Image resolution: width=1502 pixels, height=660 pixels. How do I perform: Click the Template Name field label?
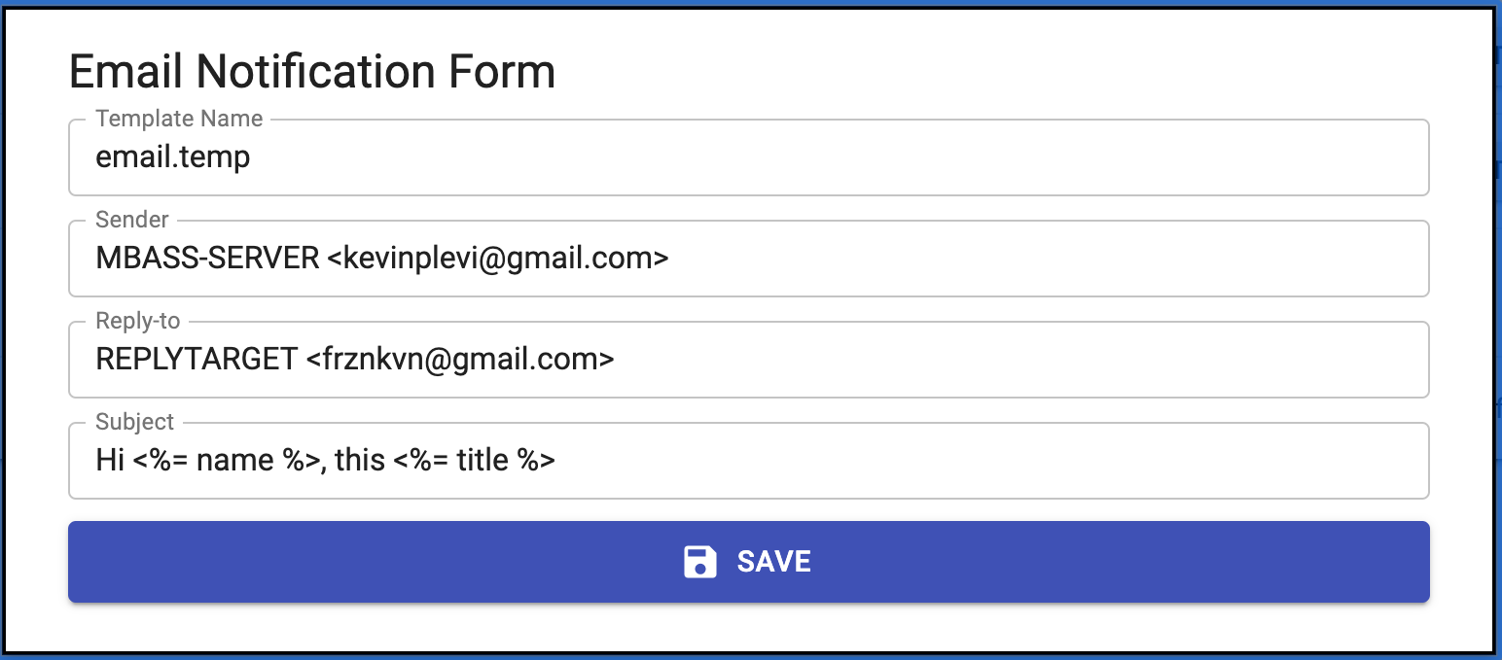coord(179,119)
